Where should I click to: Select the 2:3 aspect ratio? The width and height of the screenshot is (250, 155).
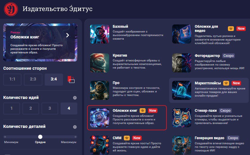[x=33, y=79]
